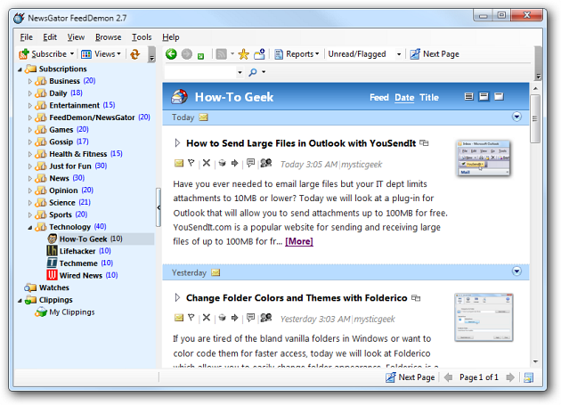This screenshot has height=405, width=561.
Task: Open YouSendIt article in new window icon
Action: click(424, 143)
